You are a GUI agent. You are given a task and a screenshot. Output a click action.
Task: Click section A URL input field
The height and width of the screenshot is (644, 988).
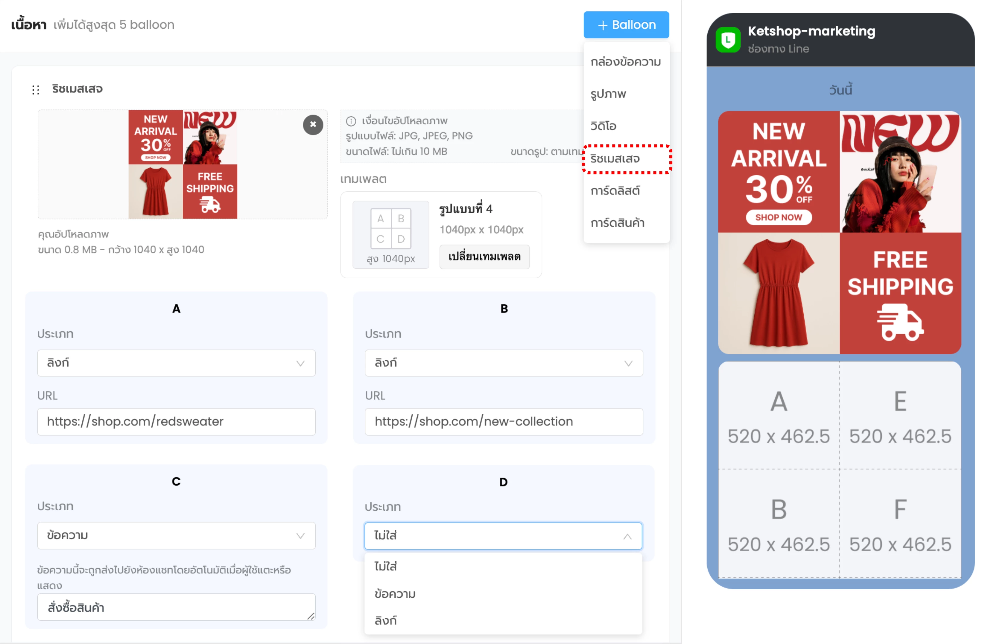176,421
